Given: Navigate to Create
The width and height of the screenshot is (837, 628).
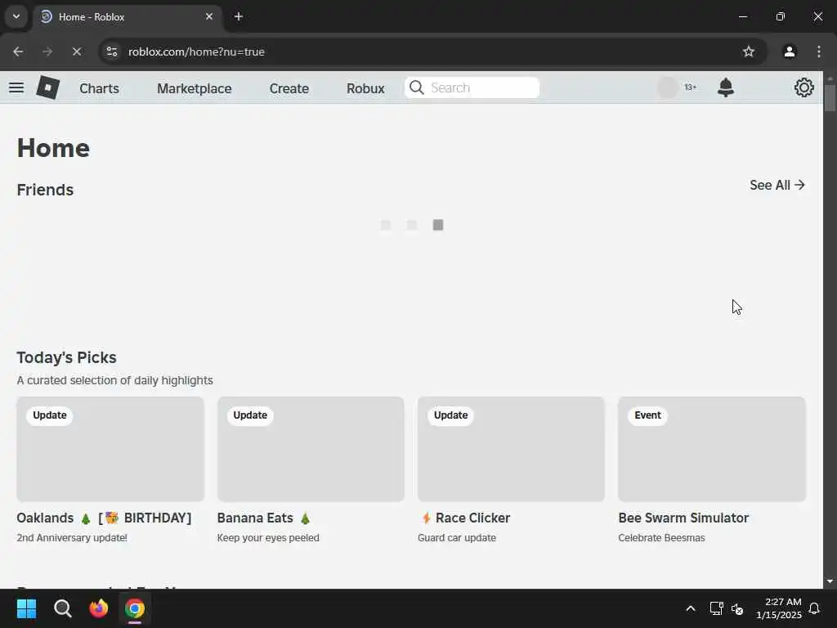Looking at the screenshot, I should pyautogui.click(x=289, y=88).
